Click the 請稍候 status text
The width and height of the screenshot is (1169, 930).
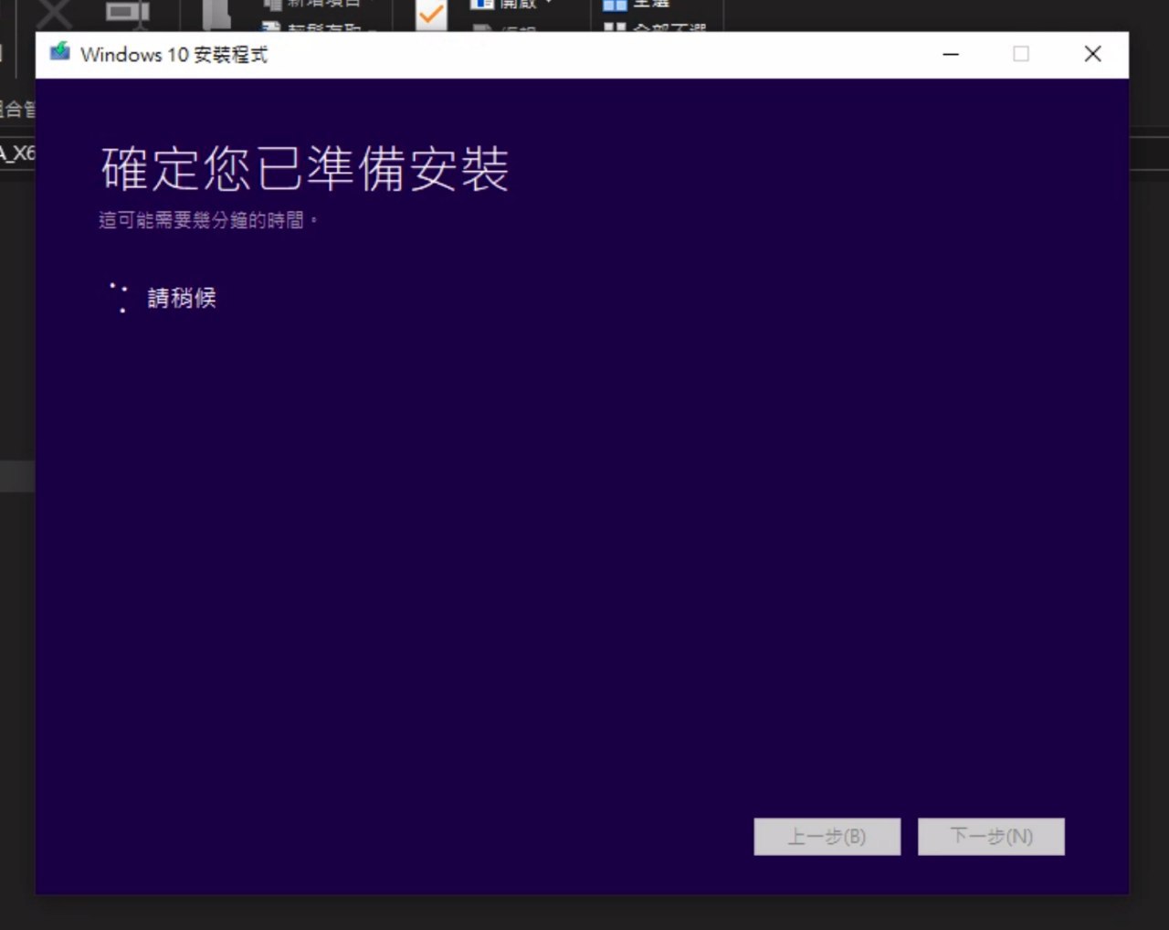[182, 298]
